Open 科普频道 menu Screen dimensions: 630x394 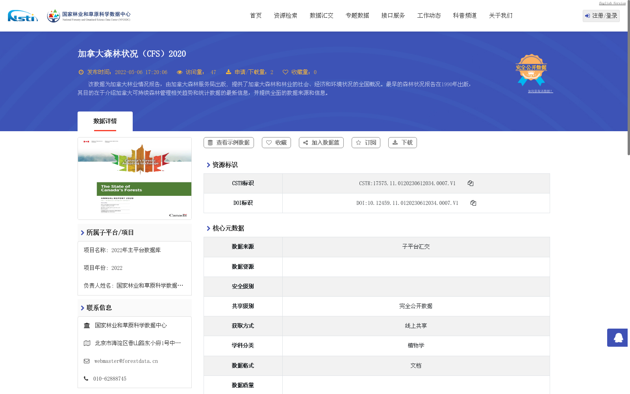(465, 15)
